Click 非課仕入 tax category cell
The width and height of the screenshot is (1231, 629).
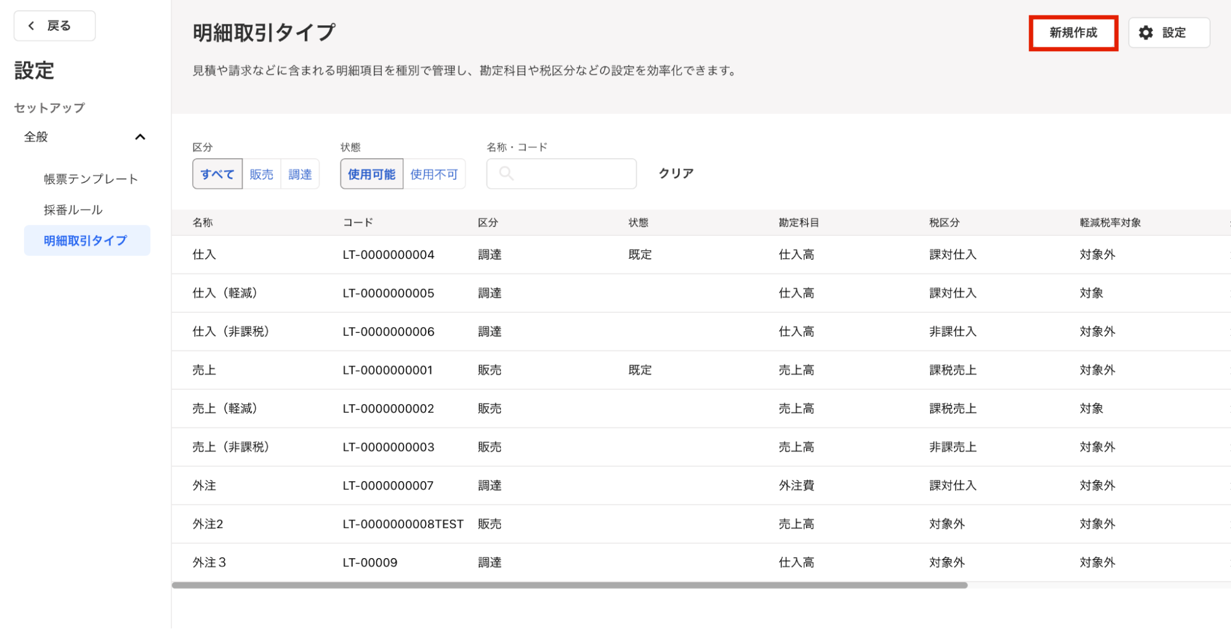(953, 331)
